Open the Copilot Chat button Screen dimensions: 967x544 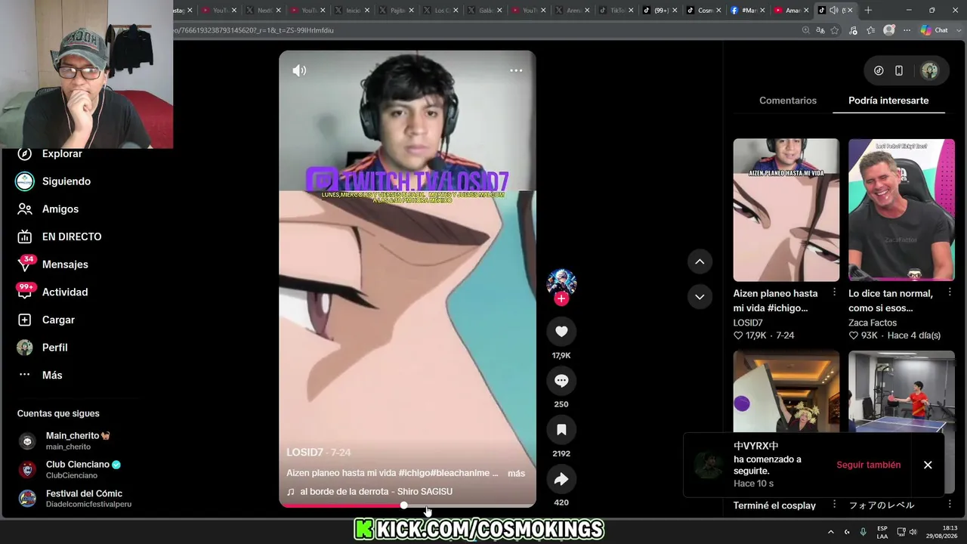point(935,30)
